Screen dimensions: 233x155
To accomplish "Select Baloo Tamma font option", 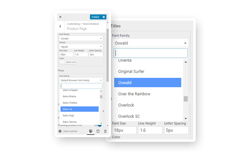I will pos(80,122).
